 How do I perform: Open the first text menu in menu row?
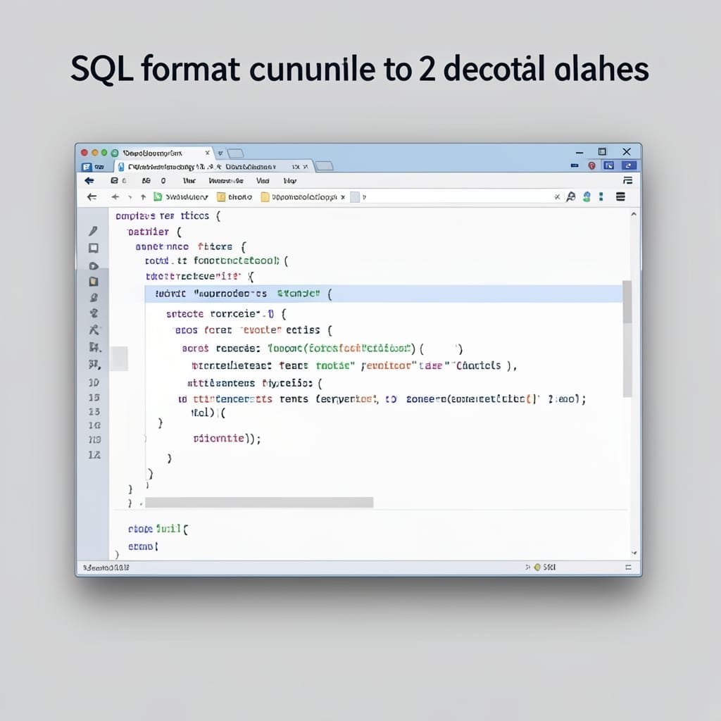189,181
